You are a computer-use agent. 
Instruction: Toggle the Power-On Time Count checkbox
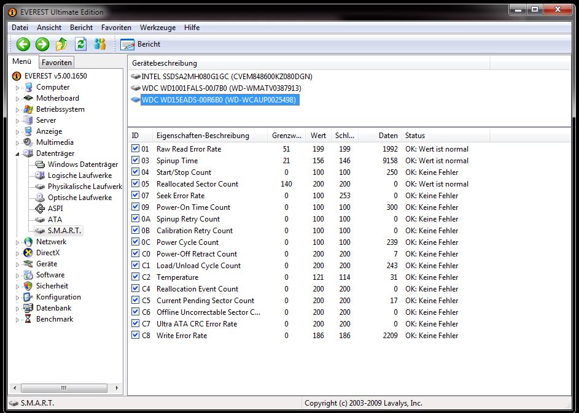click(135, 207)
